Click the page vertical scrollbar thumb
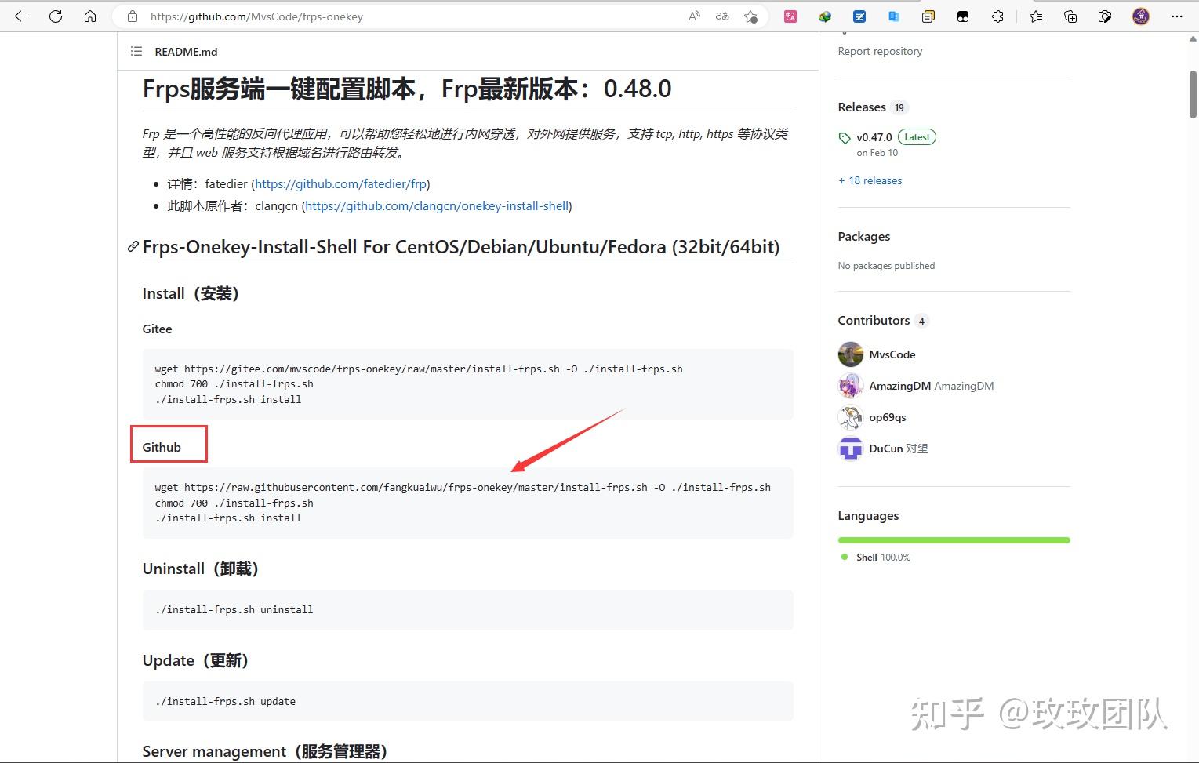This screenshot has width=1199, height=763. [1193, 94]
